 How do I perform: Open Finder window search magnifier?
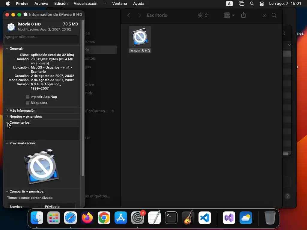coord(274,15)
